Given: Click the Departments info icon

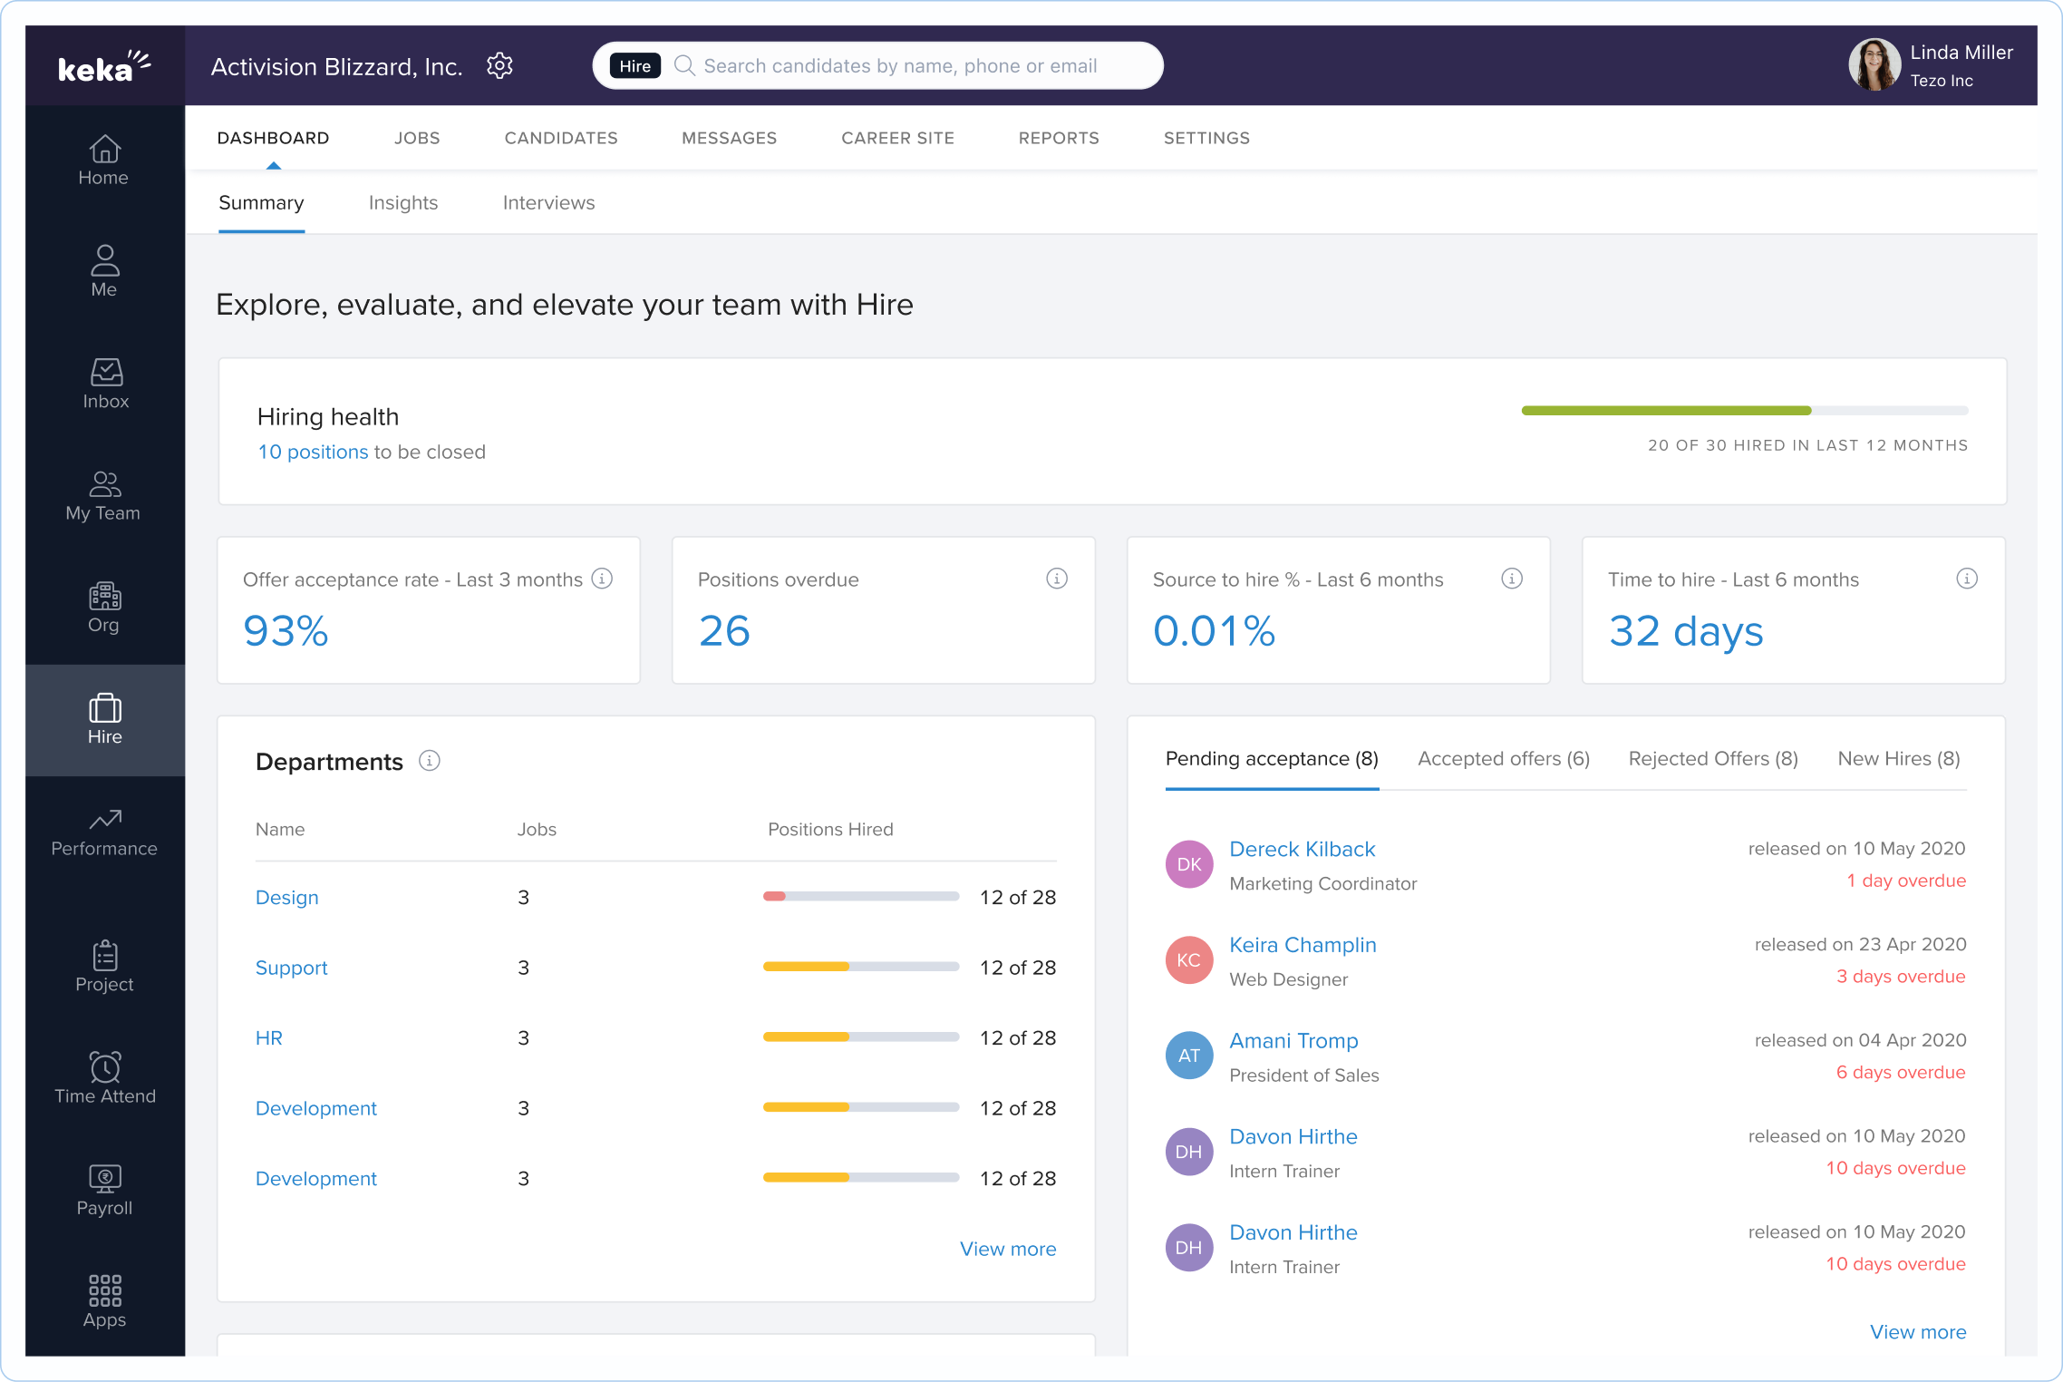Looking at the screenshot, I should point(430,761).
